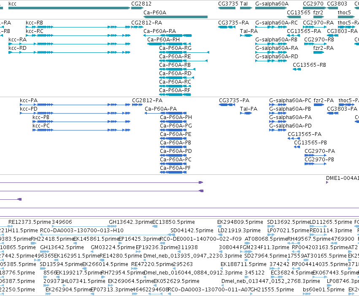This screenshot has width=359, height=296.
Task: Click kcc-PC protein feature
Action: 81,130
